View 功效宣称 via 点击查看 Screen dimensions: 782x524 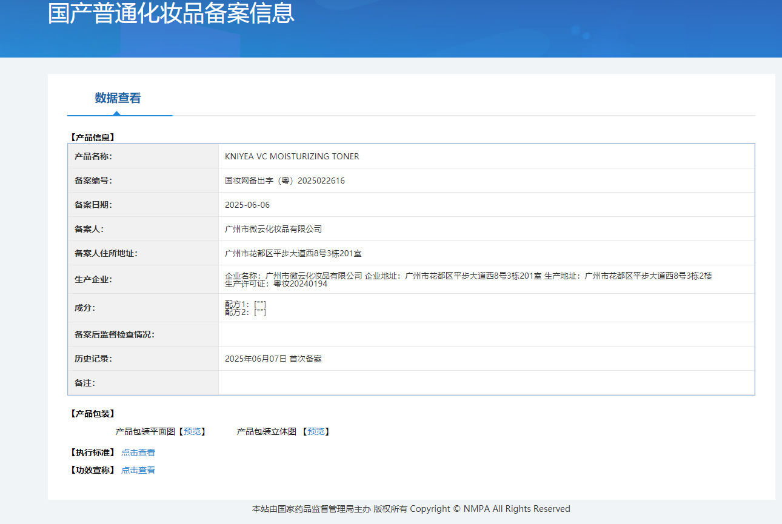pyautogui.click(x=138, y=469)
